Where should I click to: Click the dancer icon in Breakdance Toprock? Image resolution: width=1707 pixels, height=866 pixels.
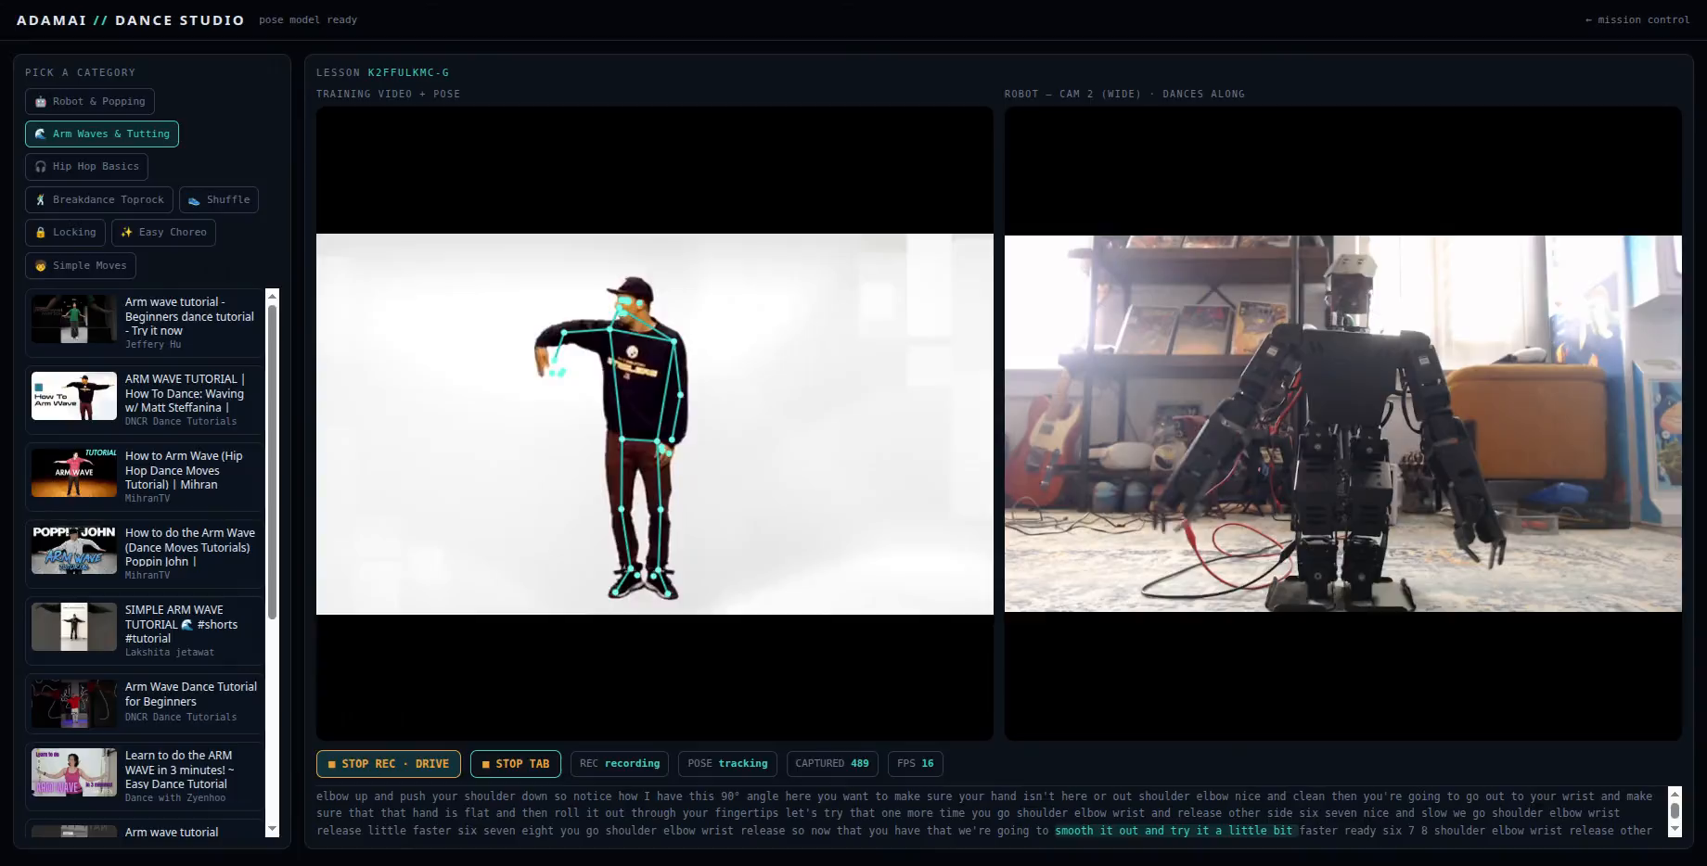coord(41,200)
